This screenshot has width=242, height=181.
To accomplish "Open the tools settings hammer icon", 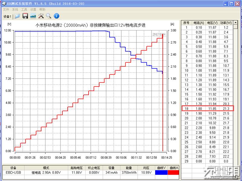I will click(41, 16).
